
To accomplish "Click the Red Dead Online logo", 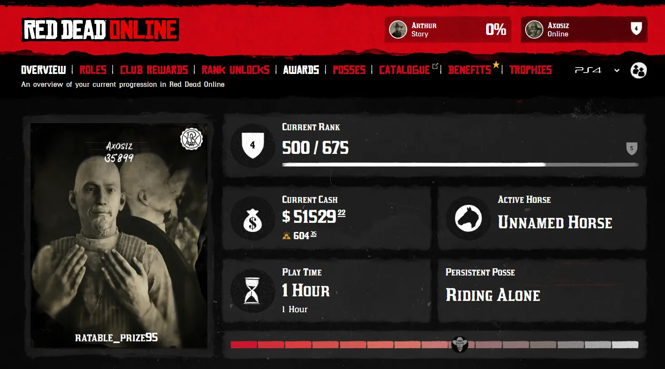I will [x=100, y=30].
